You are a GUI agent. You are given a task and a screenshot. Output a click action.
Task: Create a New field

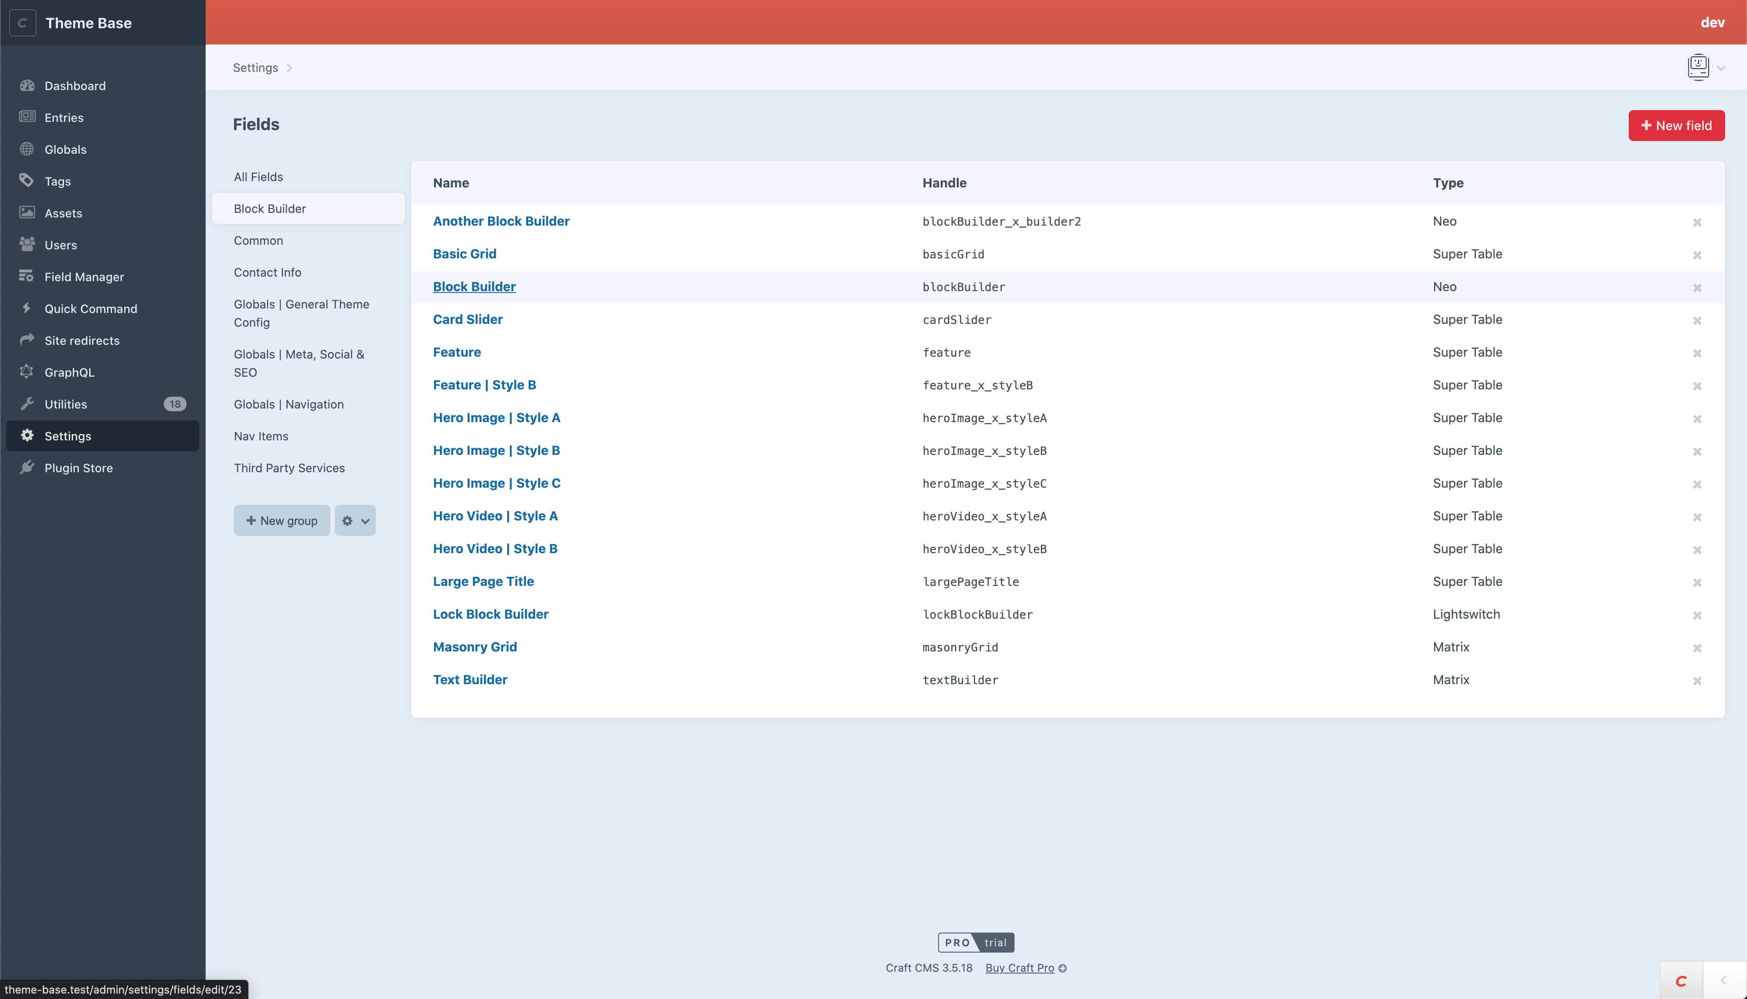click(x=1676, y=126)
